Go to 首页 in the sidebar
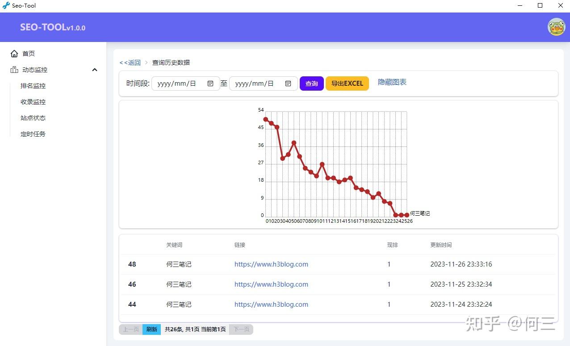This screenshot has height=346, width=570. click(29, 54)
